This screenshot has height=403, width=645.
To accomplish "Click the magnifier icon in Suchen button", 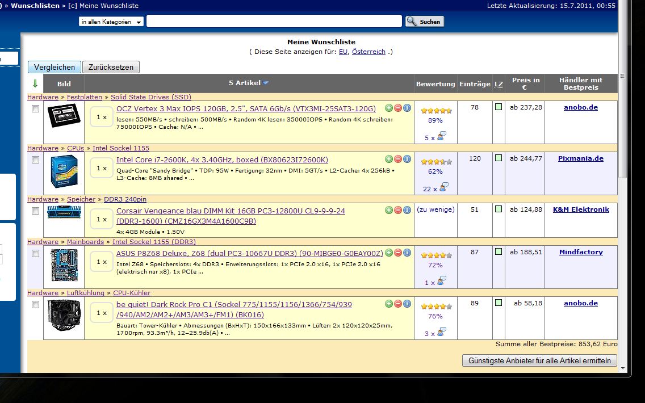I will click(x=412, y=21).
